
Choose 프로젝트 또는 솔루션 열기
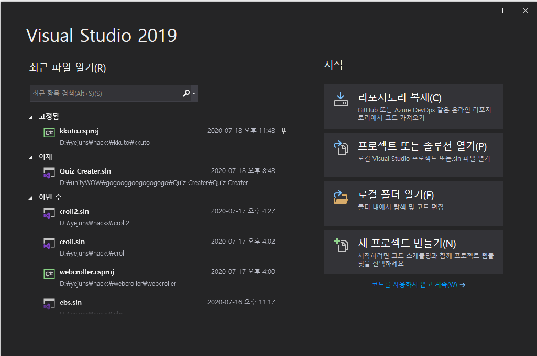point(413,155)
